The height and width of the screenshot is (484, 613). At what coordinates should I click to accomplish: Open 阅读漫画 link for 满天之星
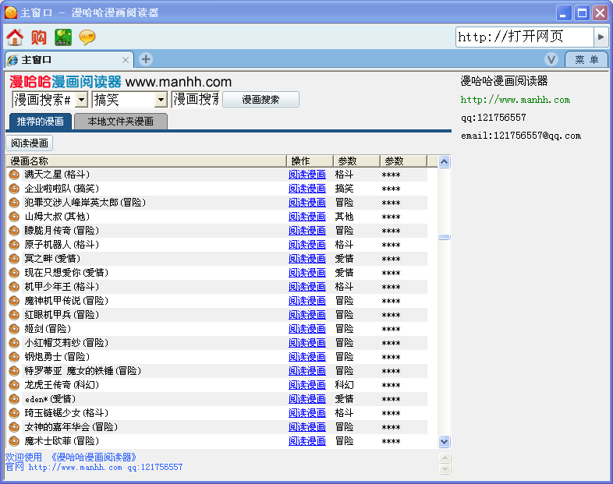pos(307,175)
